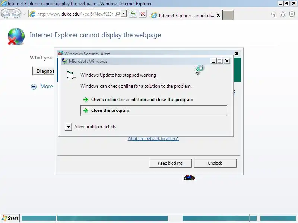298x223 pixels.
Task: Open the recent pages dropdown beside Forward
Action: 24,14
